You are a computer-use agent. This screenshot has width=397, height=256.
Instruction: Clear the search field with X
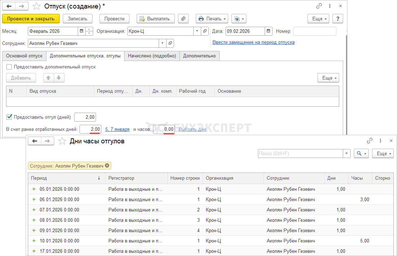point(347,153)
